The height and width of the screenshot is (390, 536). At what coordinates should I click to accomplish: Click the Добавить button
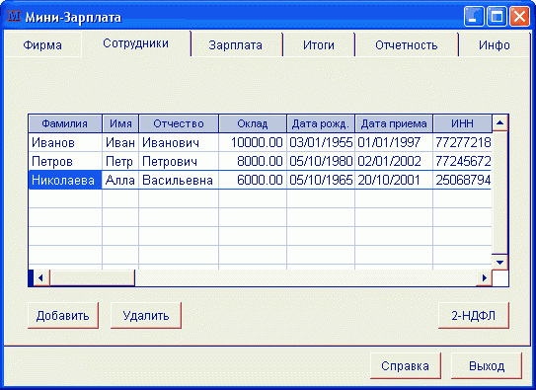pos(63,316)
